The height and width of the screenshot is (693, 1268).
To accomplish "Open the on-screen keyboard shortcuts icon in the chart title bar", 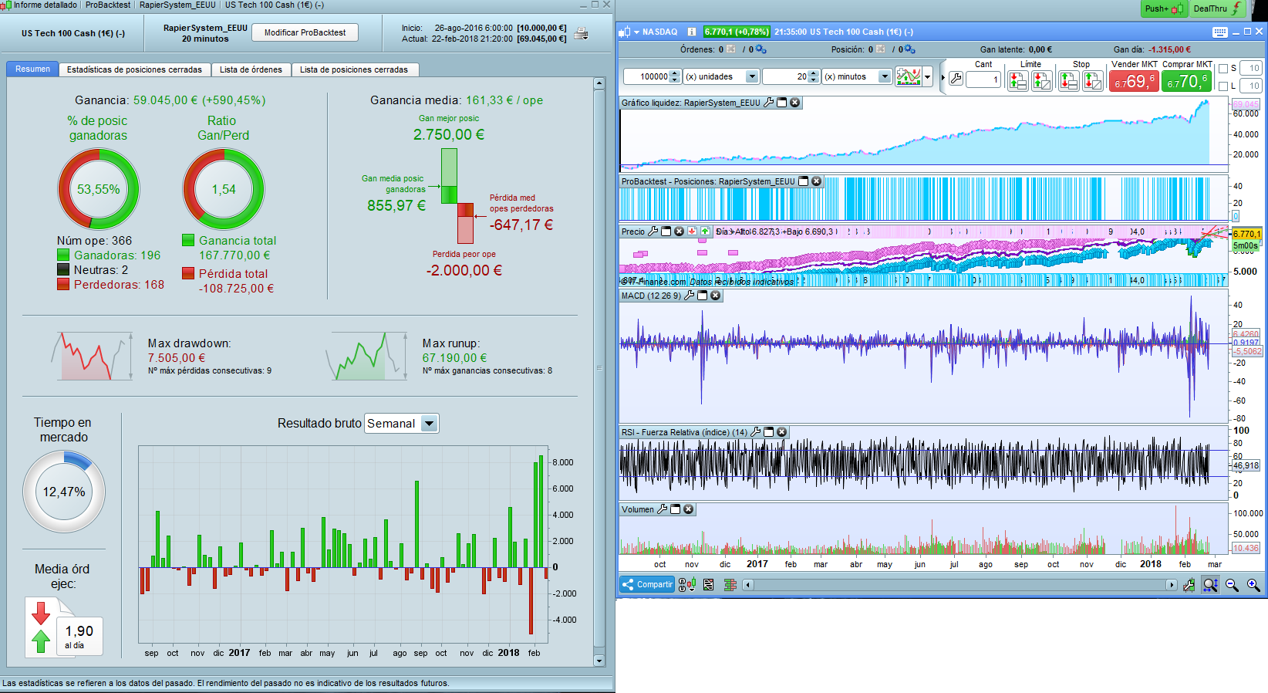I will pyautogui.click(x=1219, y=32).
